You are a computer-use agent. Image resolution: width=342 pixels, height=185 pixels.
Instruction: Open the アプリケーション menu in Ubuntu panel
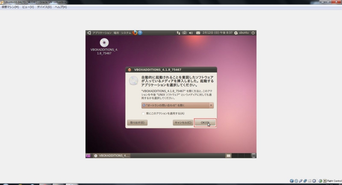pyautogui.click(x=102, y=33)
